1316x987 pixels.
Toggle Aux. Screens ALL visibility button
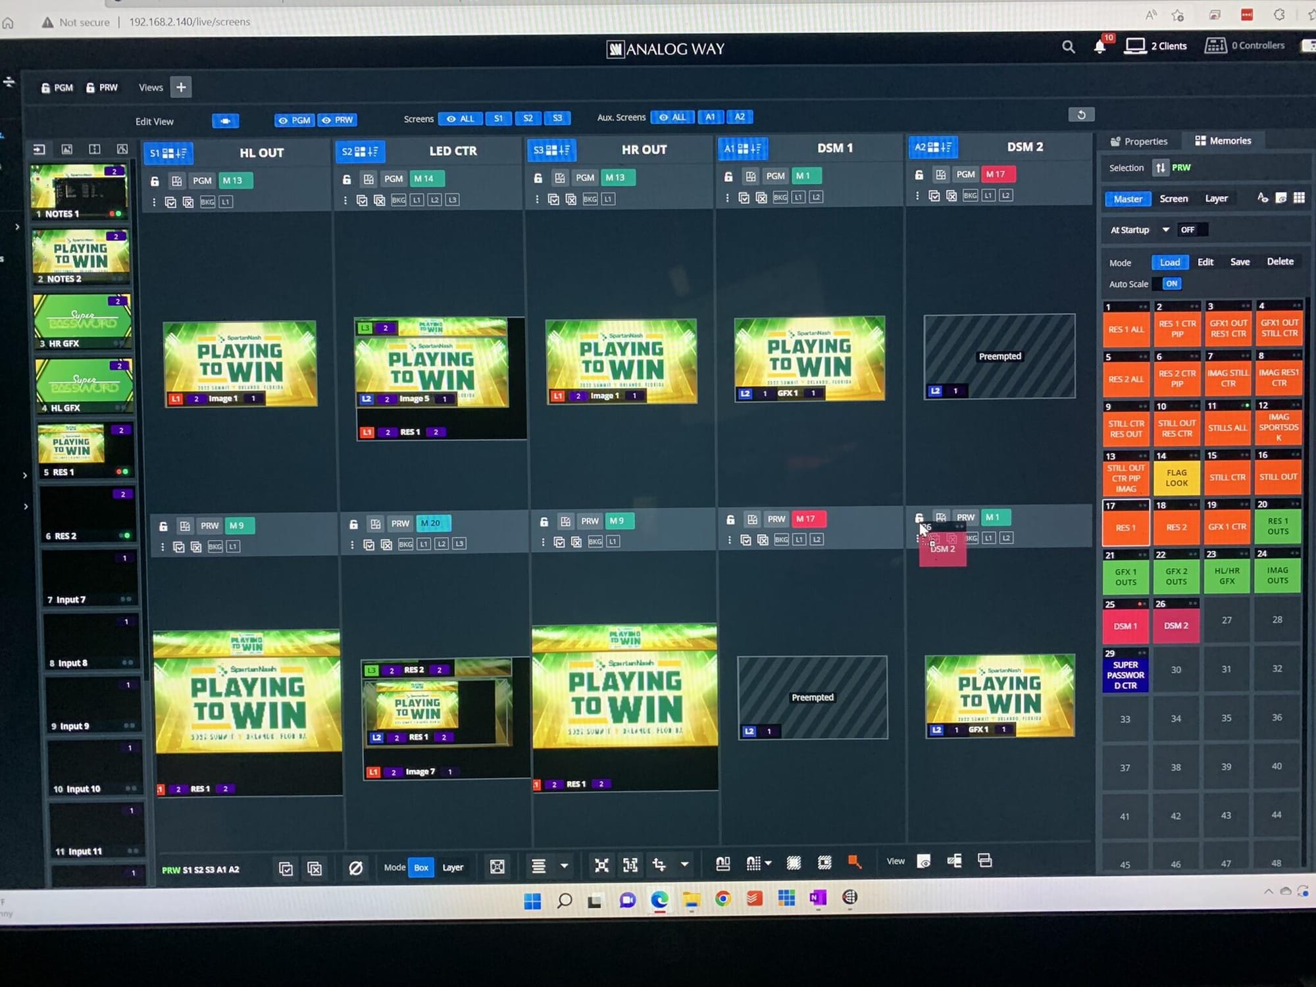pyautogui.click(x=672, y=117)
